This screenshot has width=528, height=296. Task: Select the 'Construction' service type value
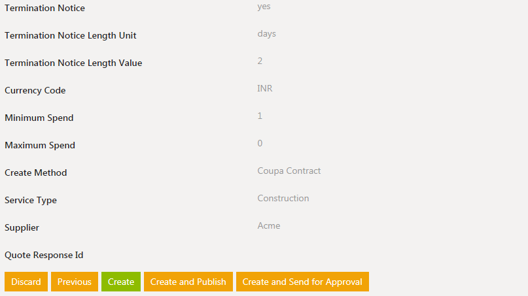point(283,199)
